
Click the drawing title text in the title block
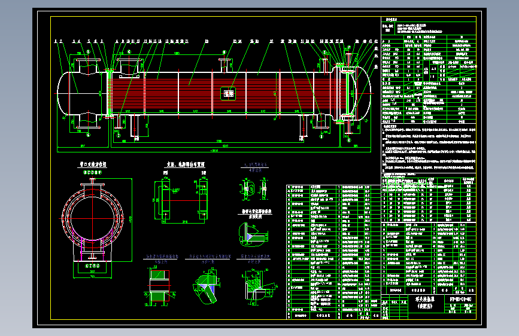tap(425, 303)
